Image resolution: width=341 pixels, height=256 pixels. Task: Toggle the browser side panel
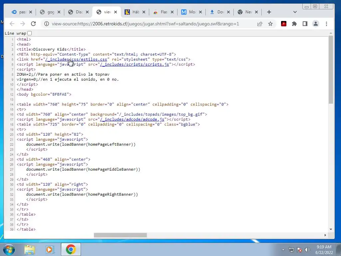[305, 24]
